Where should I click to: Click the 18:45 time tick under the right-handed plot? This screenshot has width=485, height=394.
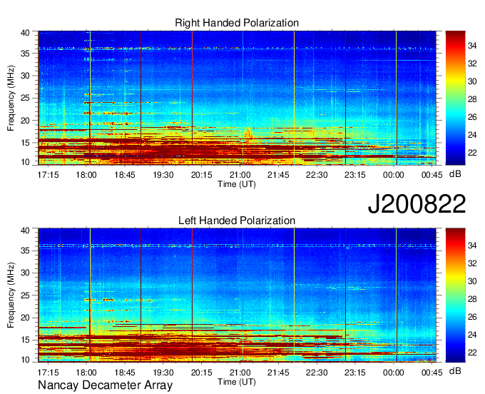click(x=125, y=175)
